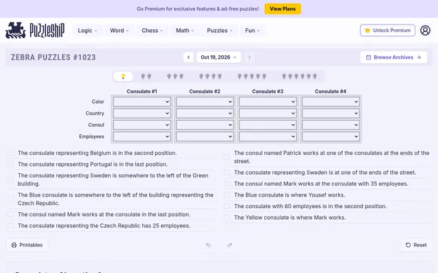Viewport: 438px width, 273px height.
Task: Open Consul dropdown for Consulate #2
Action: point(205,125)
